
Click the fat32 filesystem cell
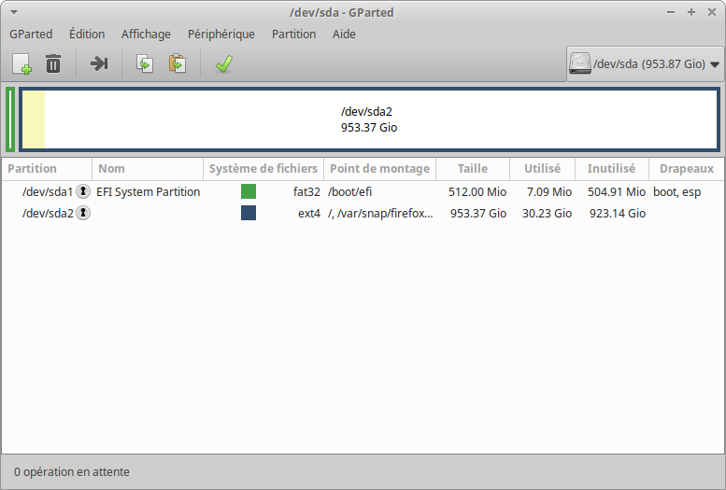point(306,191)
